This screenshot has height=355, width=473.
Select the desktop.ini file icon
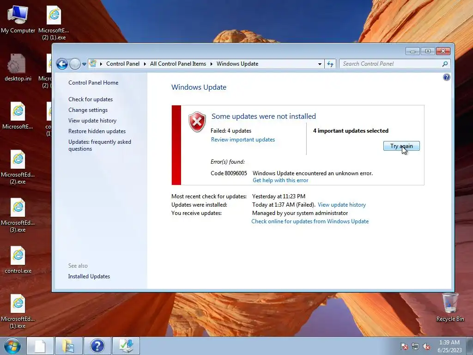pyautogui.click(x=18, y=67)
